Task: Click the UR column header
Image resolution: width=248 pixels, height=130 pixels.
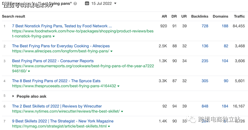Action: click(184, 16)
